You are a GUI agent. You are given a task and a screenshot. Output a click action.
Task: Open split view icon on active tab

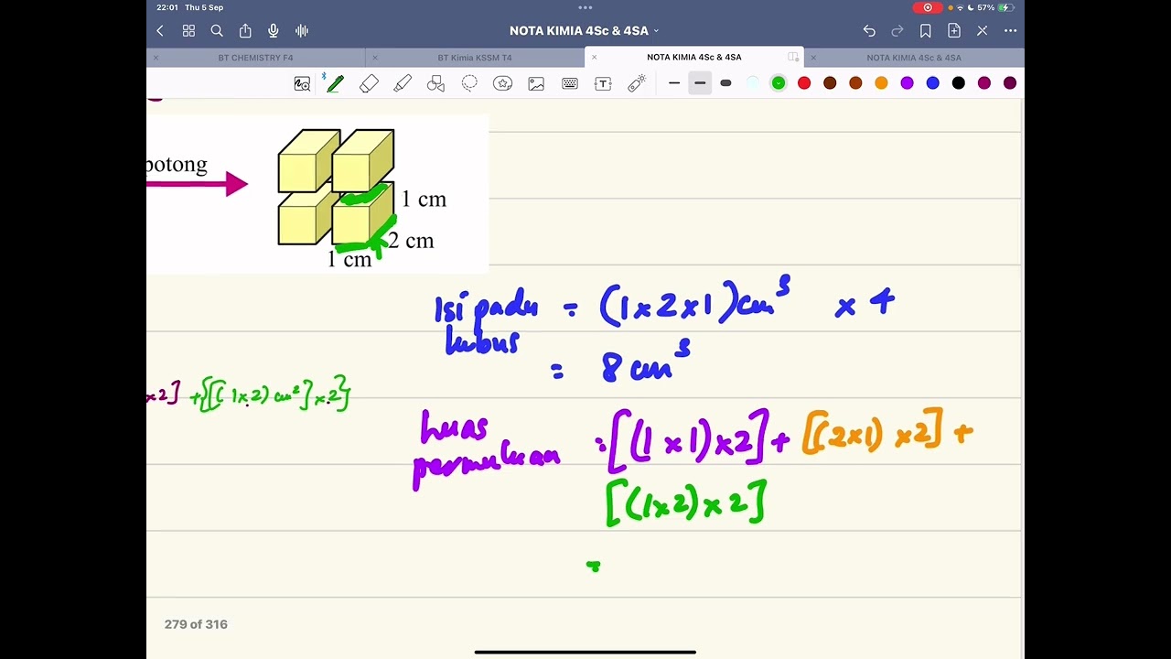click(x=793, y=58)
